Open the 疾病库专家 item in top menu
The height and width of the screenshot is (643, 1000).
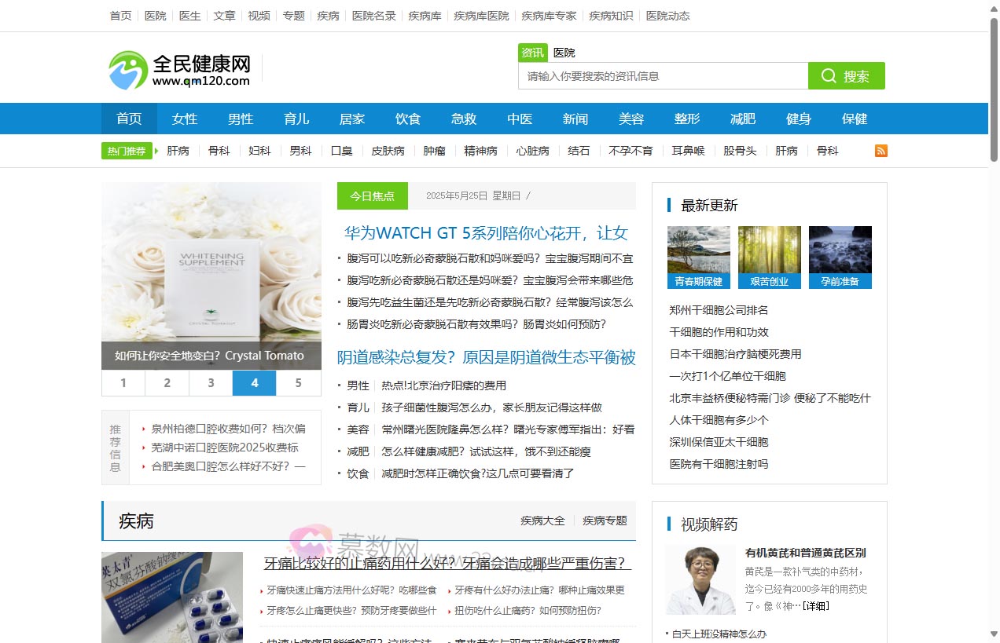click(548, 15)
